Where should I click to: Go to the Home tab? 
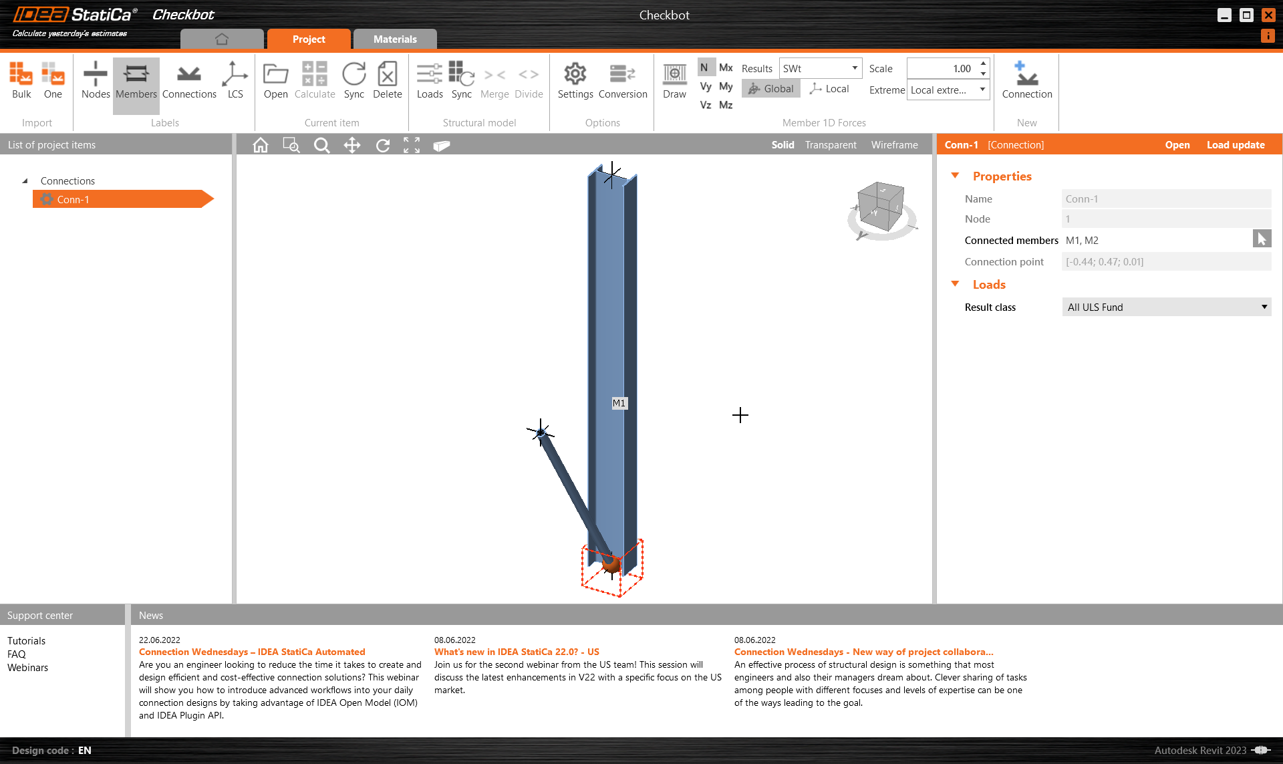tap(221, 39)
